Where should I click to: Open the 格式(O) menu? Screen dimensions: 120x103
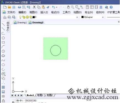click(55, 12)
